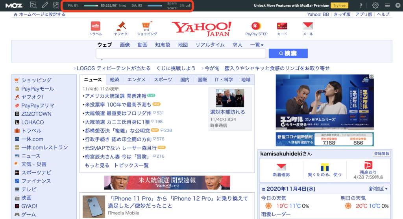
Task: Click the ad info icon on ユンケル ad
Action: (x=372, y=77)
